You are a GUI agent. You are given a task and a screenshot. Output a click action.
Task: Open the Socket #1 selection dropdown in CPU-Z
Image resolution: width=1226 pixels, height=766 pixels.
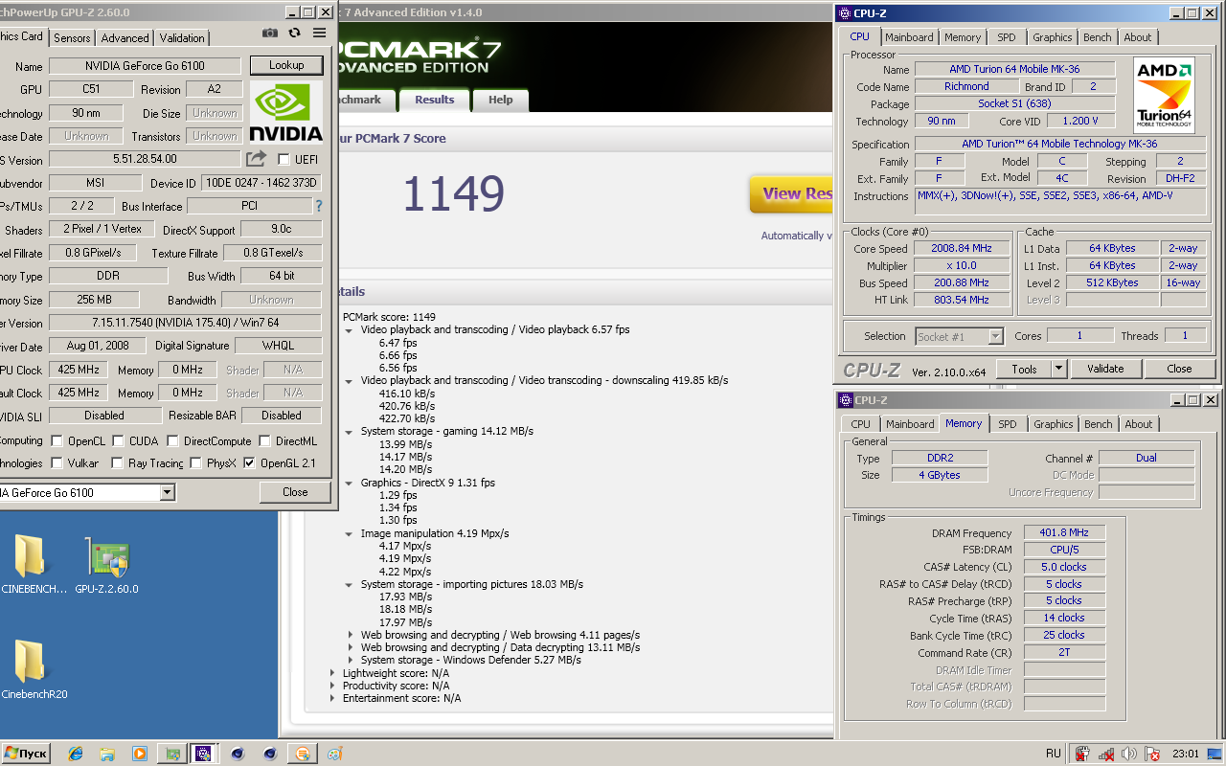pyautogui.click(x=995, y=336)
